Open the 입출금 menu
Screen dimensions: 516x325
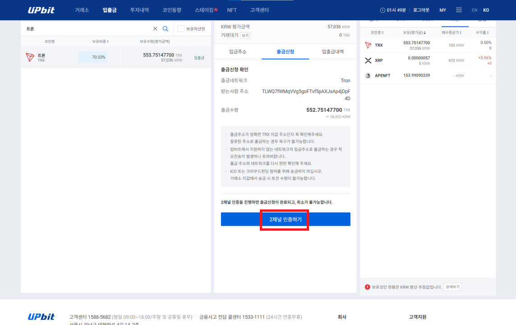[110, 10]
